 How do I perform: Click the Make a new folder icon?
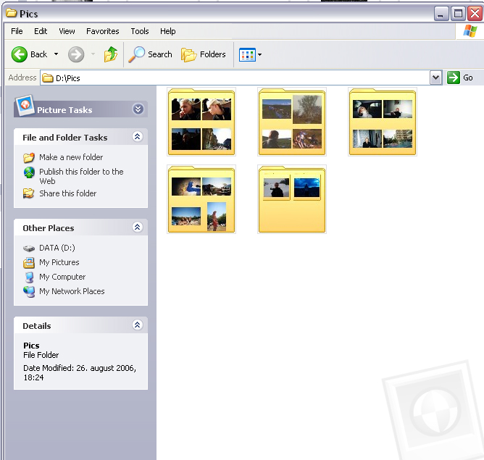[29, 158]
